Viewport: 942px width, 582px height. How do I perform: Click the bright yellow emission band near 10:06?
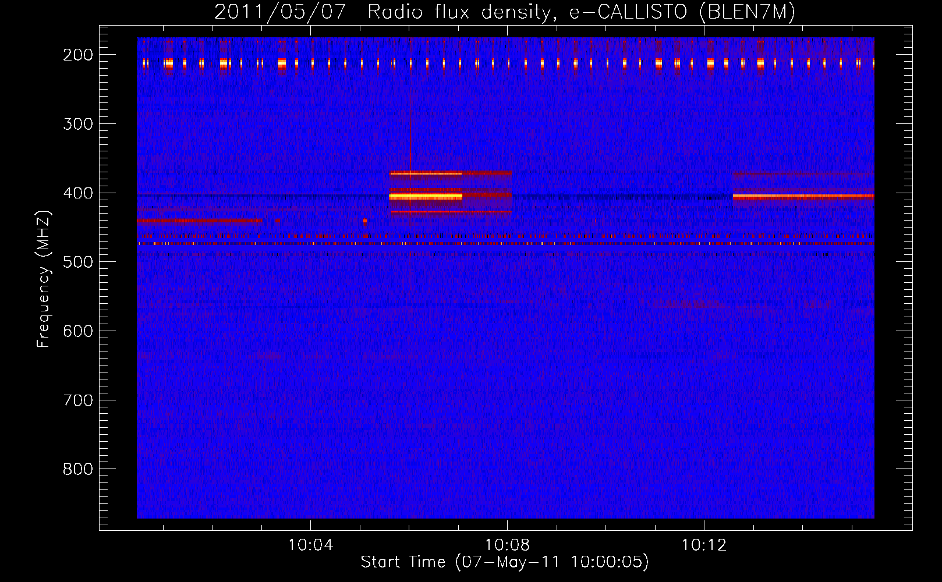click(x=426, y=197)
